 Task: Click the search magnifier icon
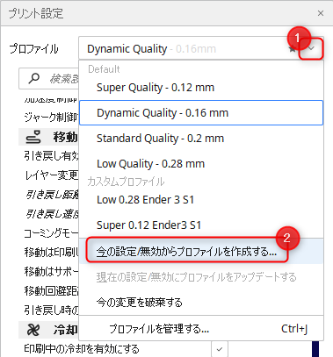34,78
